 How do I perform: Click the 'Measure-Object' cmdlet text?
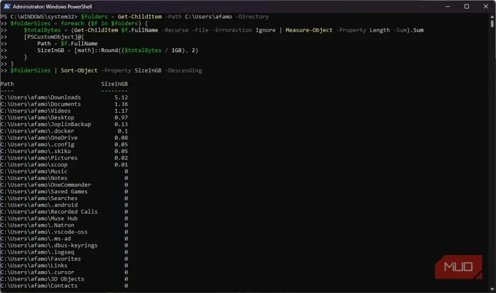[x=309, y=30]
